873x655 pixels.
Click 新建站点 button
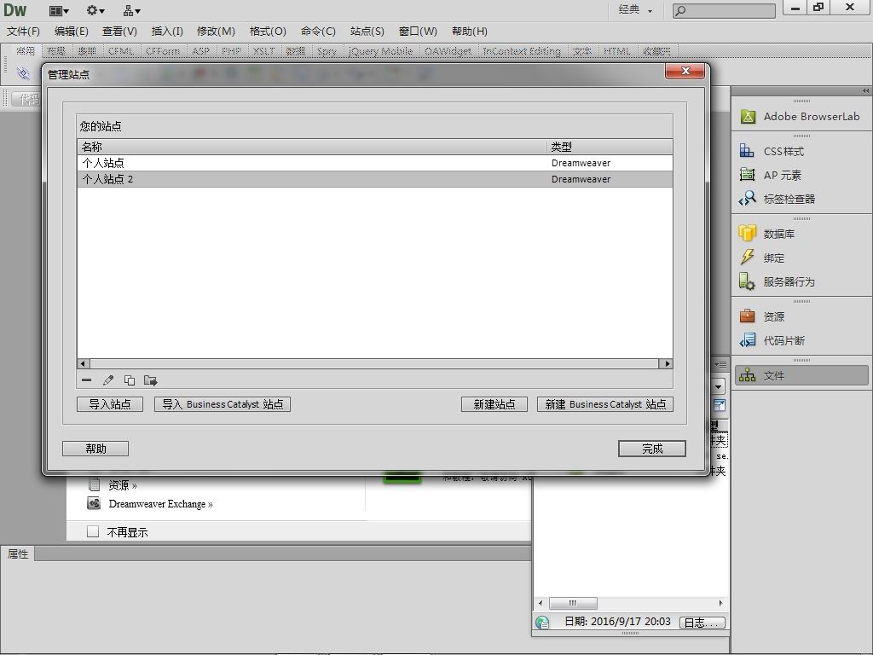[x=494, y=404]
